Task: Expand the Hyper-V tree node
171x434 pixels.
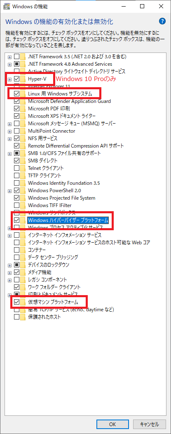Action: tap(9, 79)
